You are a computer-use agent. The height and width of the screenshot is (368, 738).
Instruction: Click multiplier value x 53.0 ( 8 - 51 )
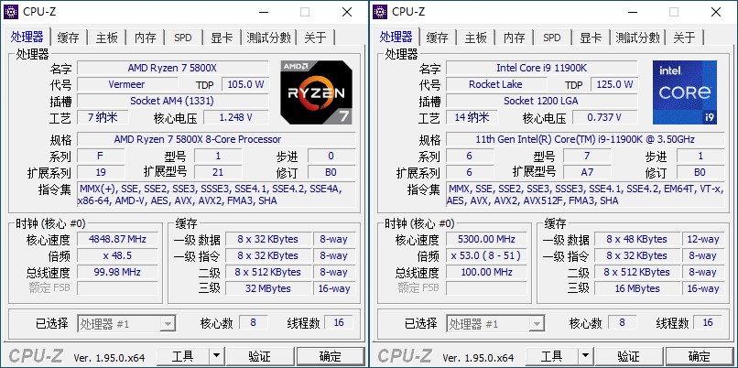pyautogui.click(x=487, y=255)
